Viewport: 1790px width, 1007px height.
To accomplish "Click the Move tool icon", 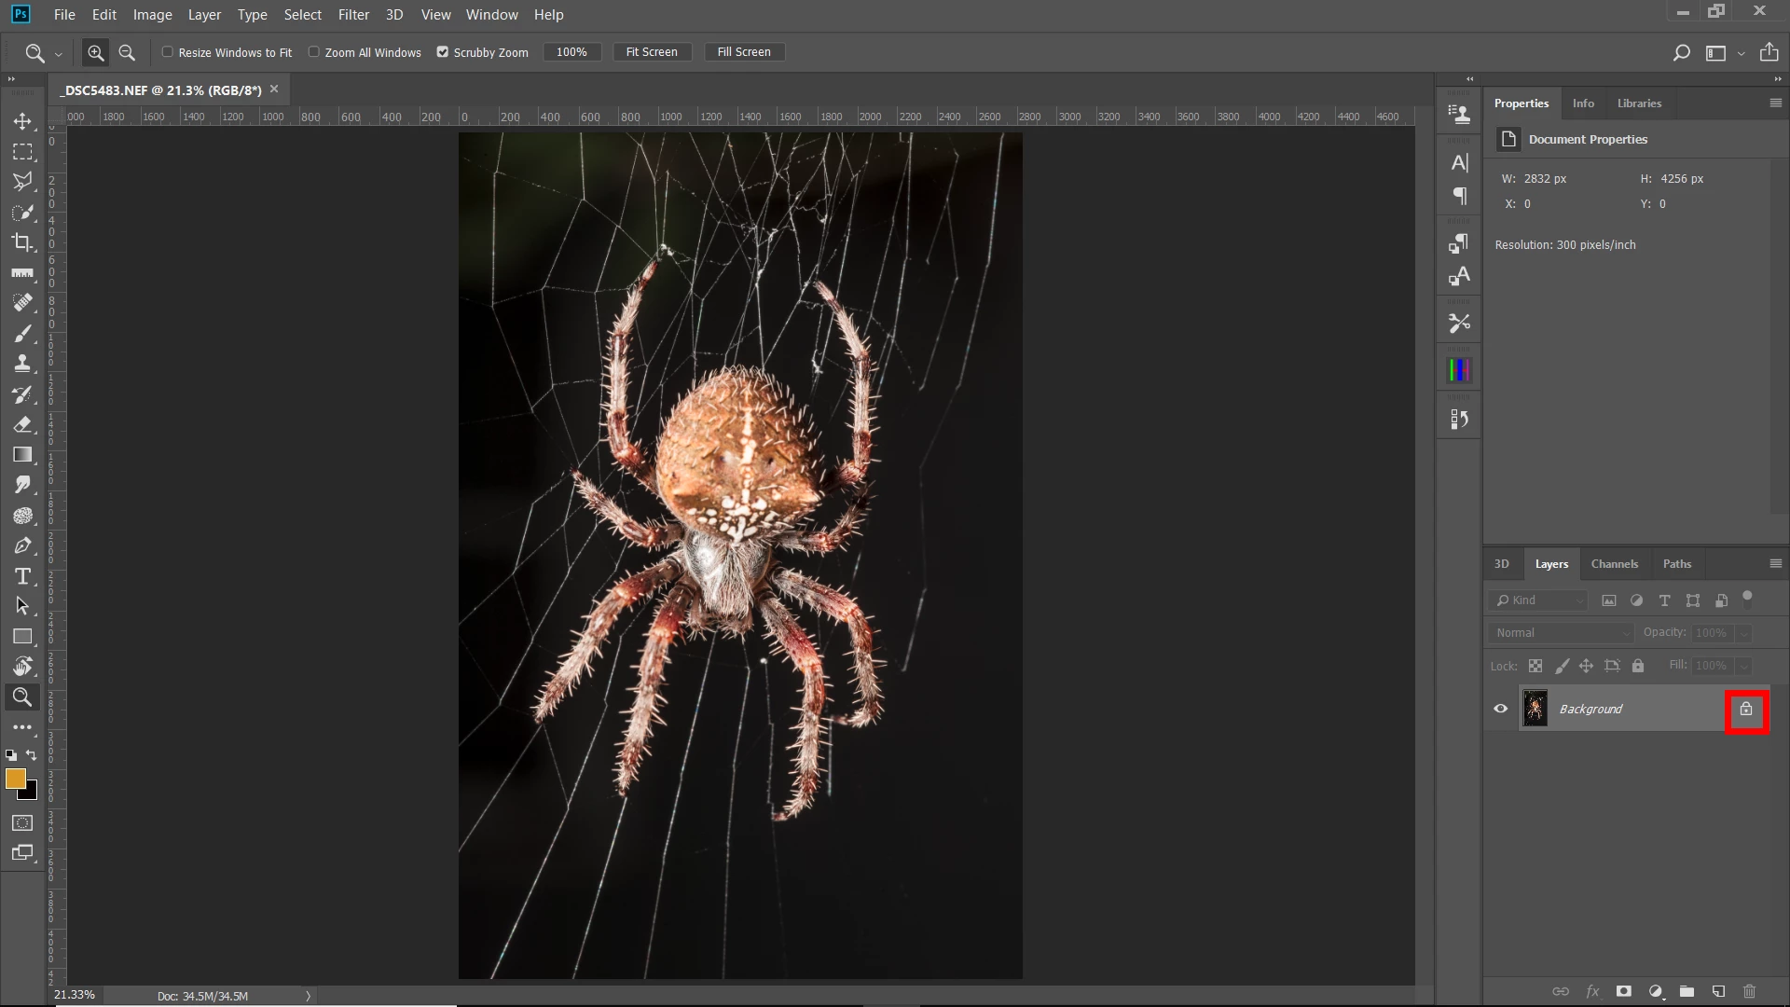I will [x=22, y=121].
